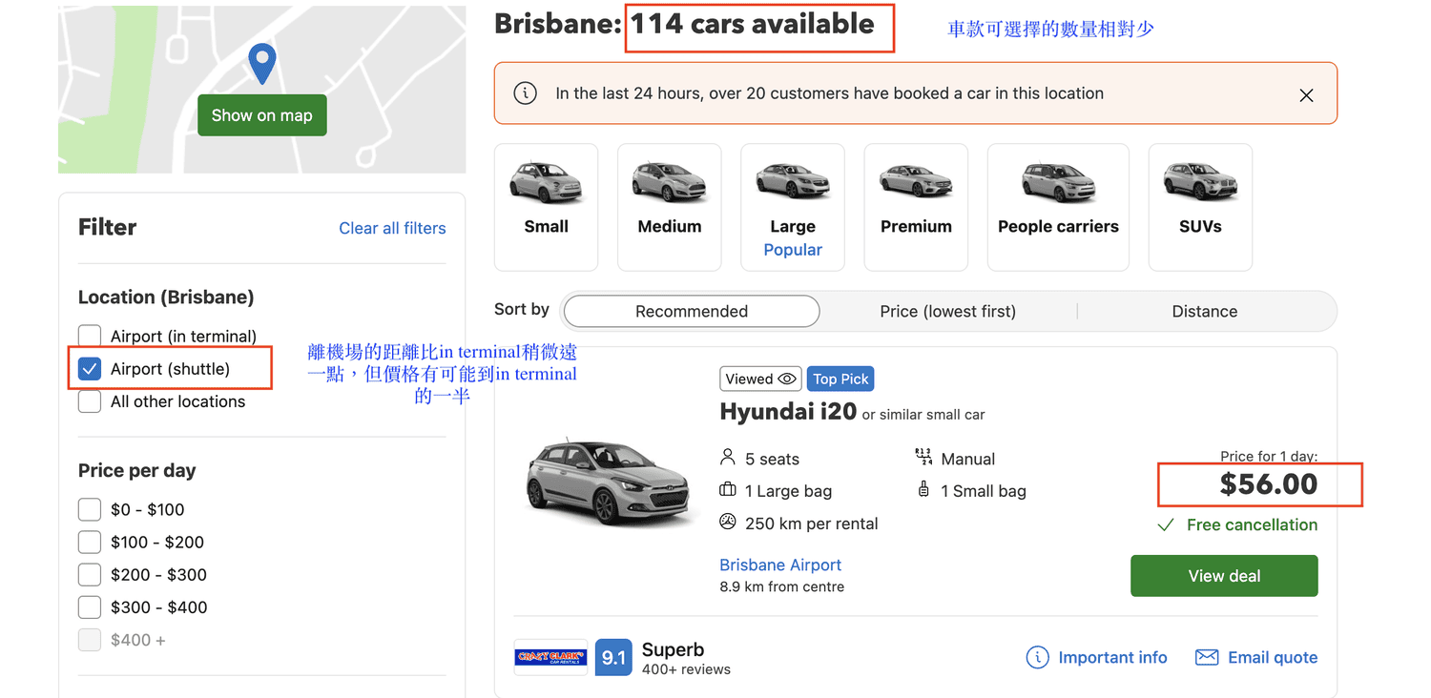Check the $300 - $400 price checkbox

click(90, 606)
